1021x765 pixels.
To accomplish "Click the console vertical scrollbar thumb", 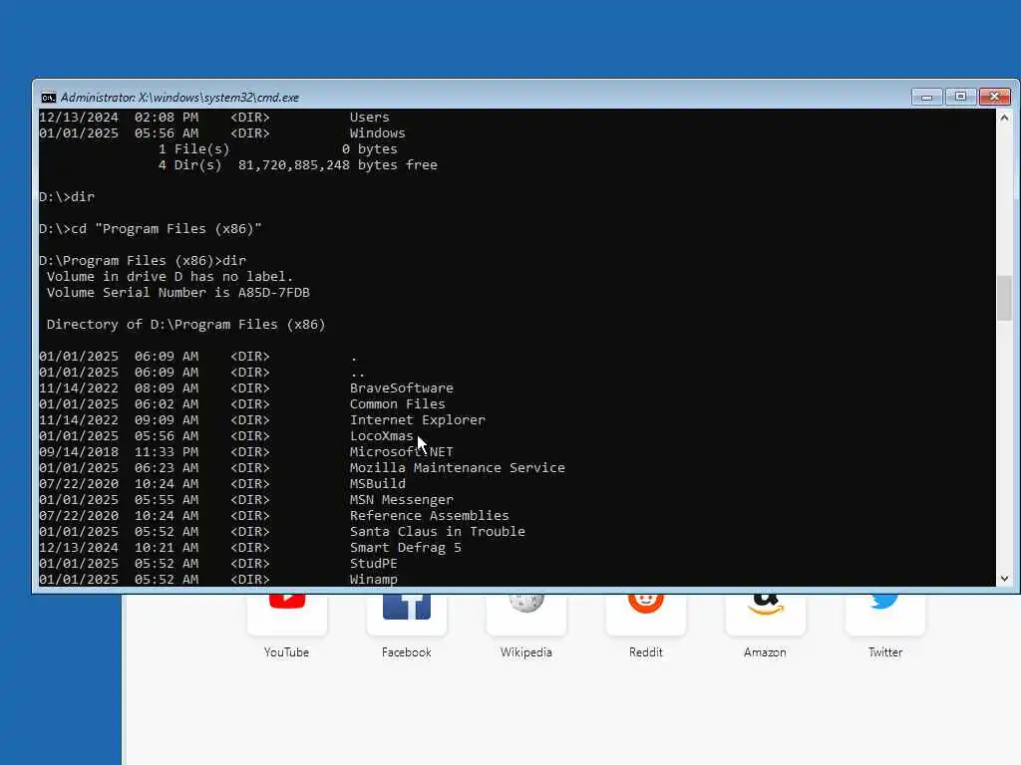I will pos(1004,298).
